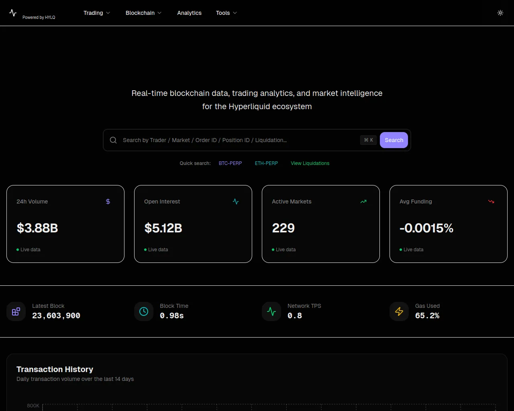The width and height of the screenshot is (514, 411).
Task: Click the Network TPS value 0.8
Action: pyautogui.click(x=295, y=316)
